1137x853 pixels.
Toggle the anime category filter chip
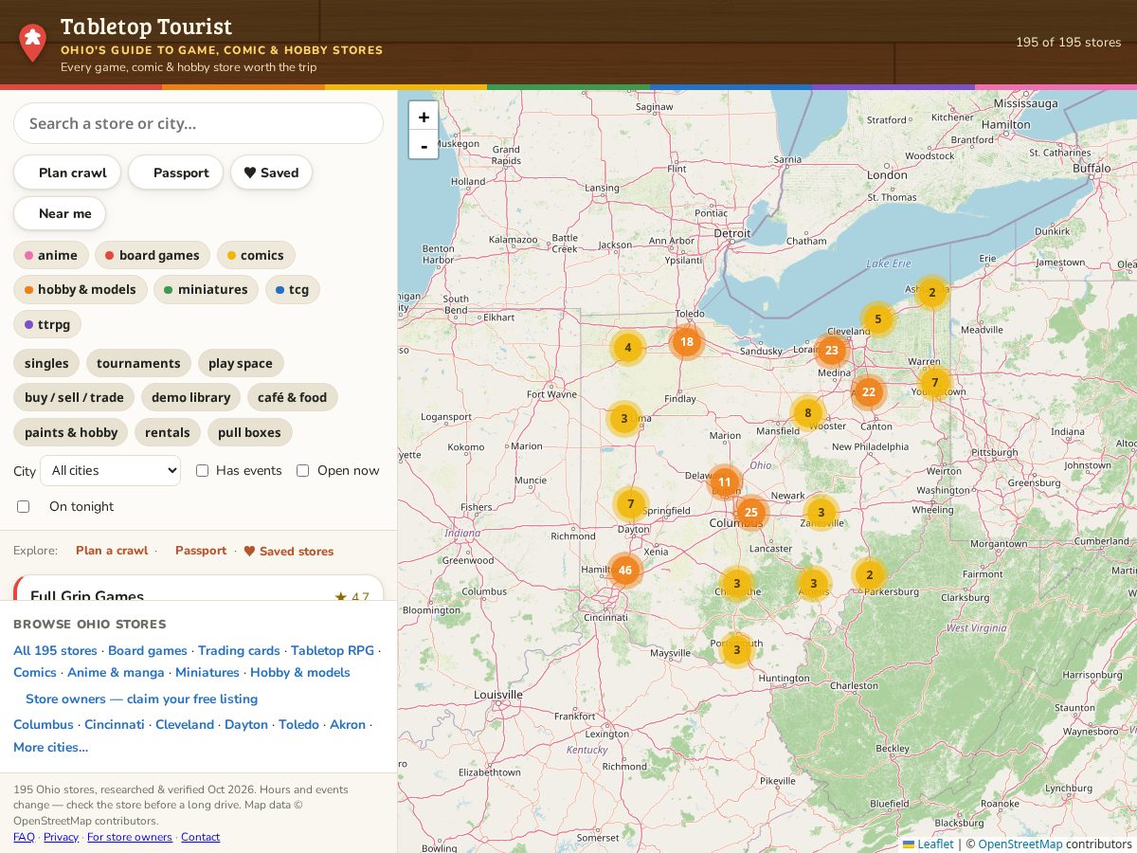pos(51,255)
